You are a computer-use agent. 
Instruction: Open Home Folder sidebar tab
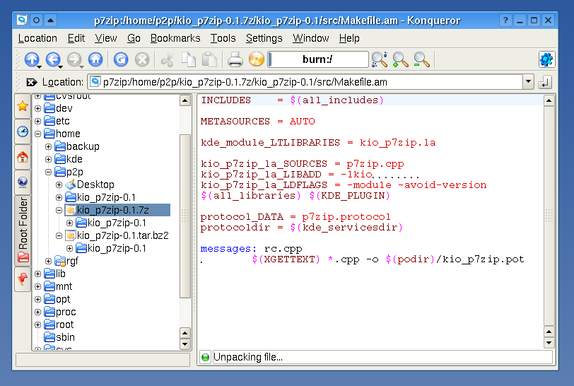point(23,157)
